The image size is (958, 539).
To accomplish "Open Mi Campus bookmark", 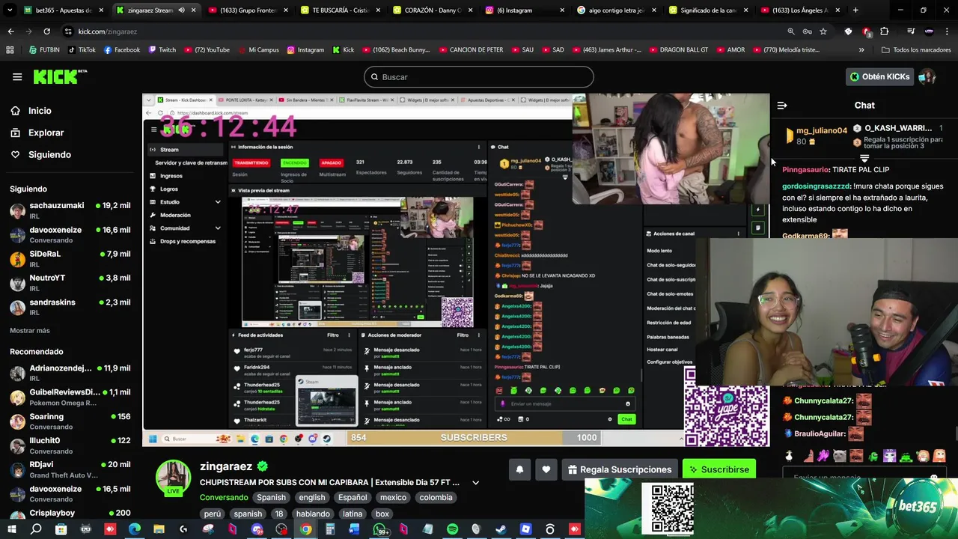I will [x=257, y=50].
